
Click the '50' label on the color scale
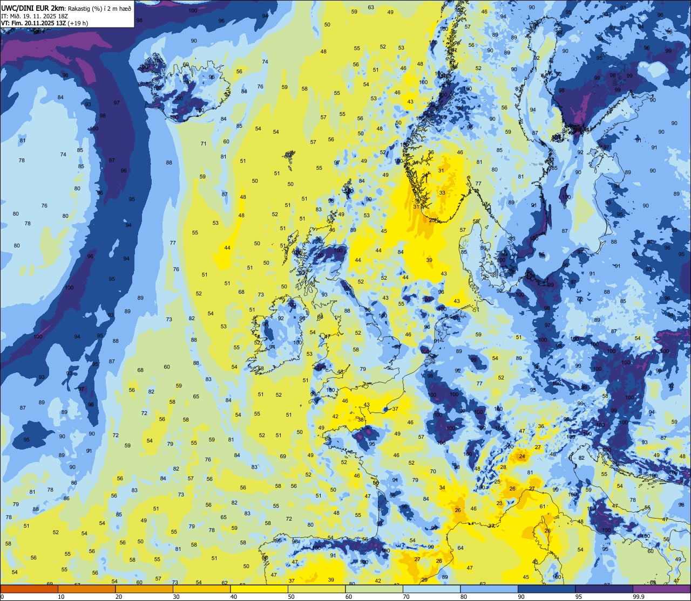point(291,597)
